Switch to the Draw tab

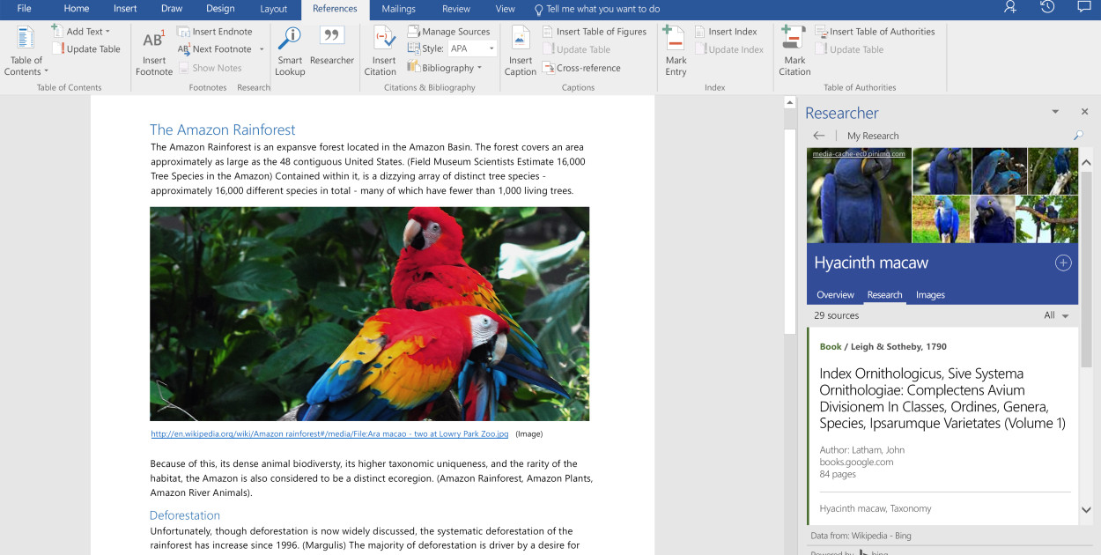[x=172, y=9]
